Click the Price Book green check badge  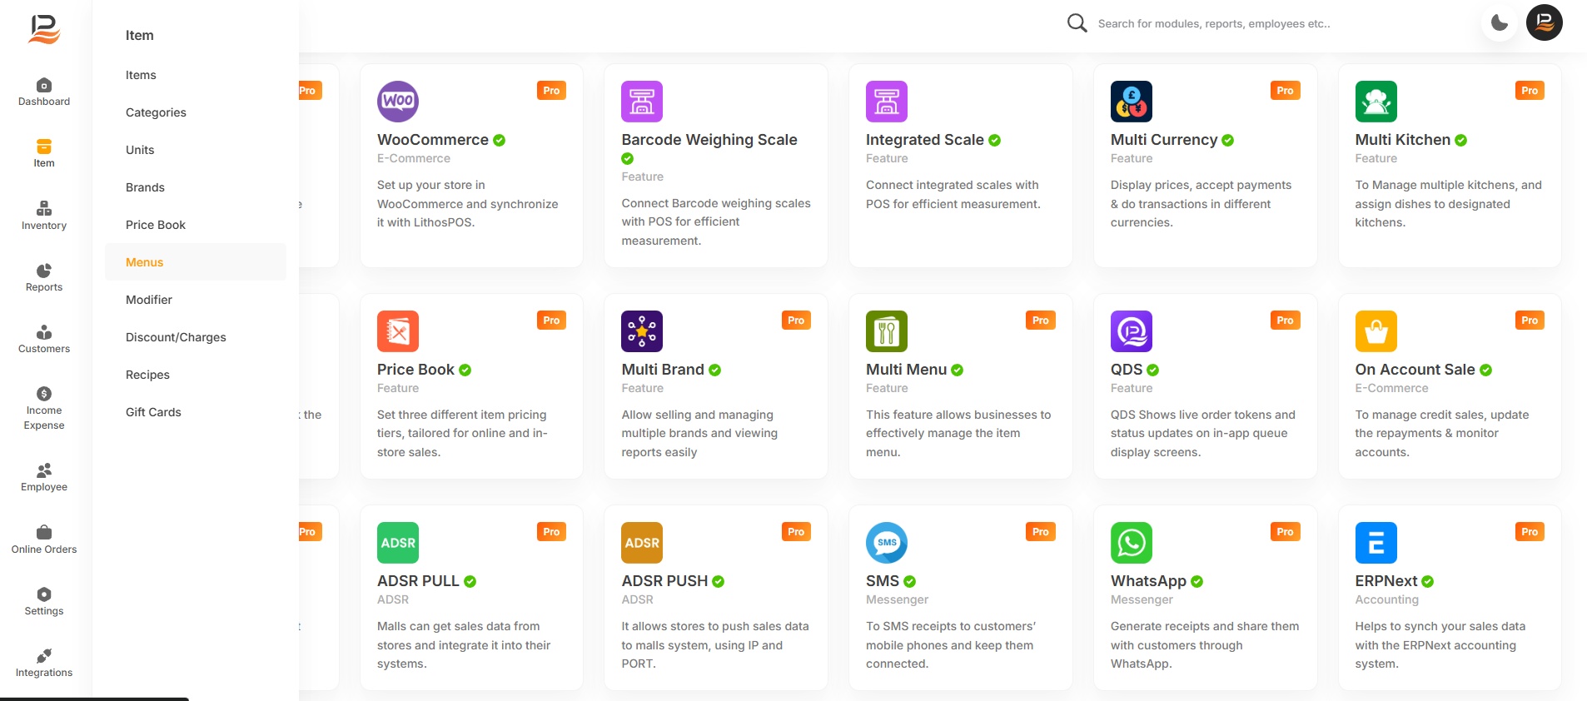pyautogui.click(x=465, y=370)
